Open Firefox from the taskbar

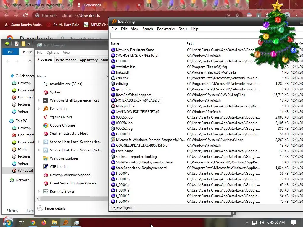pos(44,223)
